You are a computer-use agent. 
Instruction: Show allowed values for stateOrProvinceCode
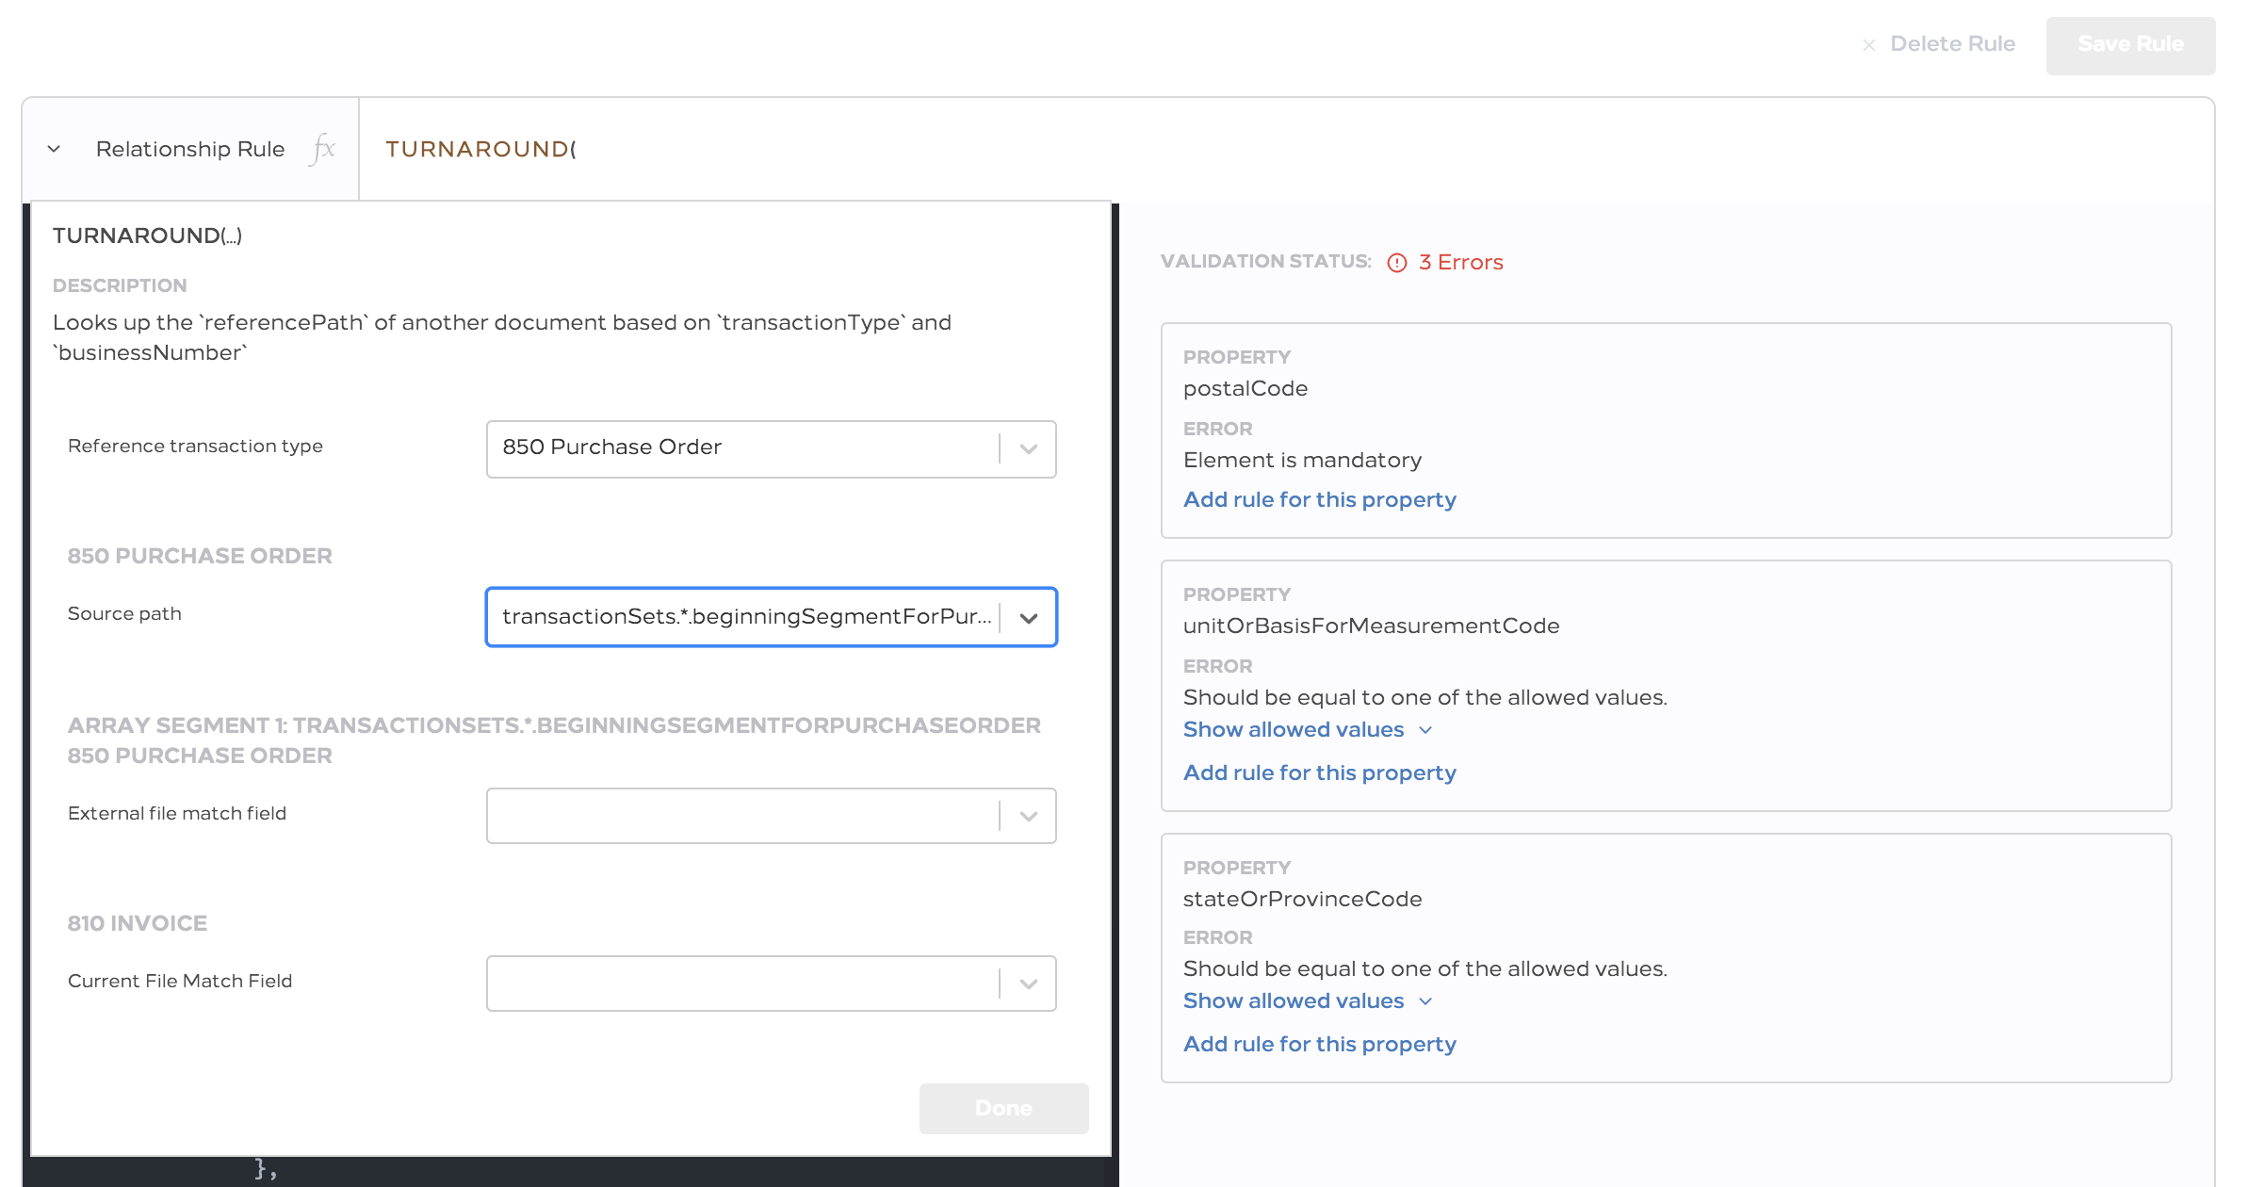click(1308, 1000)
